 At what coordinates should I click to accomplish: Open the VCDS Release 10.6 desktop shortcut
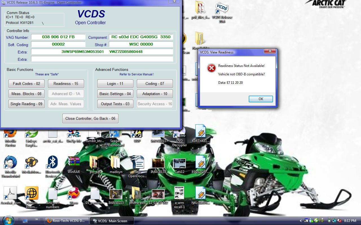click(222, 11)
